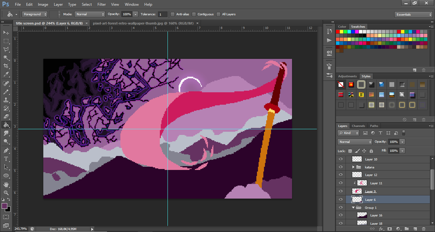Image resolution: width=435 pixels, height=232 pixels.
Task: Open the Mode Normal dropdown in options bar
Action: 89,14
